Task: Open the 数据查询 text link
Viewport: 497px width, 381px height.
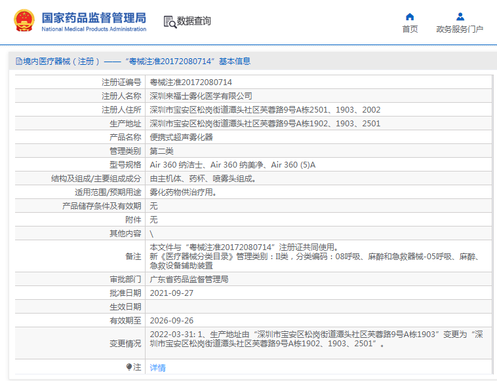Action: (194, 22)
